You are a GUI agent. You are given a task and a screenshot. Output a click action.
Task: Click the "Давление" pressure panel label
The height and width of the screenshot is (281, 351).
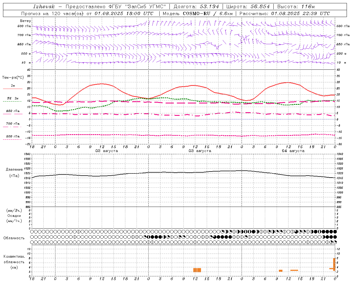point(14,170)
